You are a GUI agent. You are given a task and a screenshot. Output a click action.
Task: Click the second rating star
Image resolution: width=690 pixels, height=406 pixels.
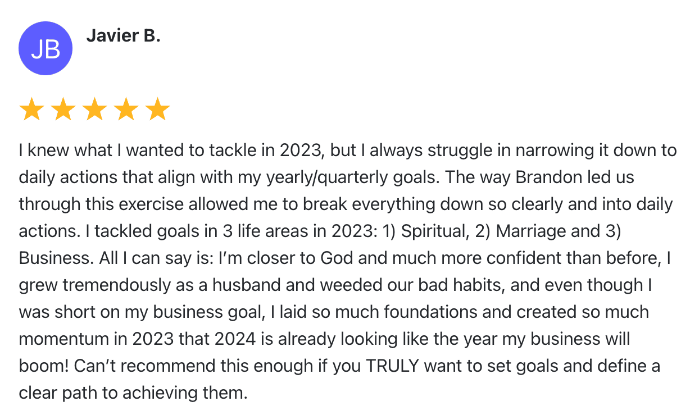pyautogui.click(x=63, y=110)
